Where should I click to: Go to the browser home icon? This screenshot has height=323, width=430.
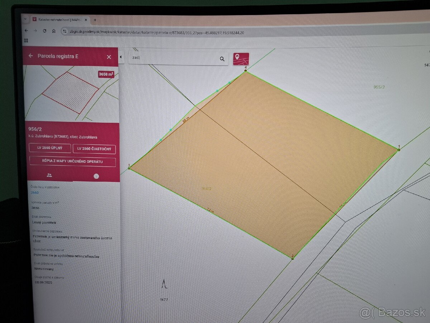point(54,31)
